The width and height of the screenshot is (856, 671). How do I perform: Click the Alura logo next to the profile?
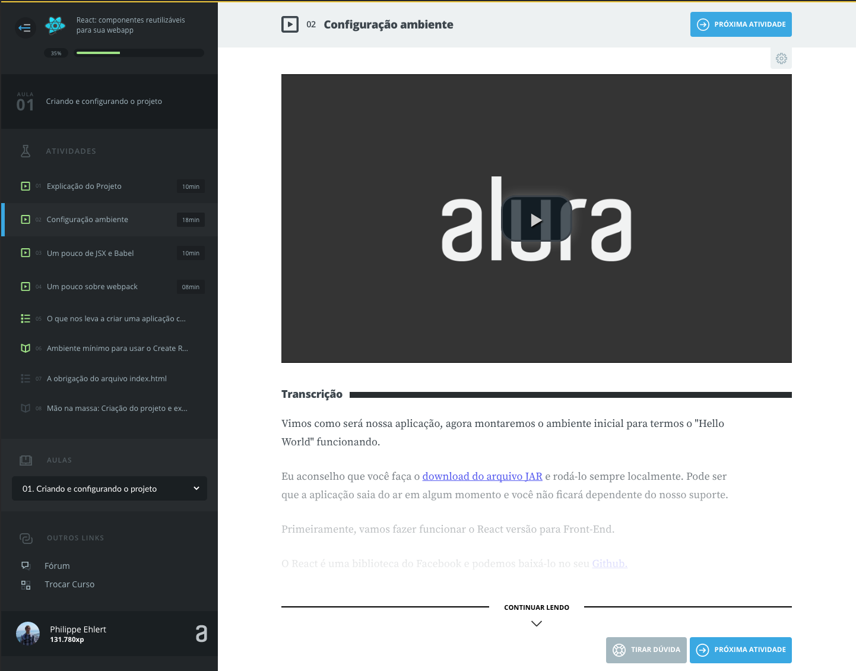pos(201,634)
